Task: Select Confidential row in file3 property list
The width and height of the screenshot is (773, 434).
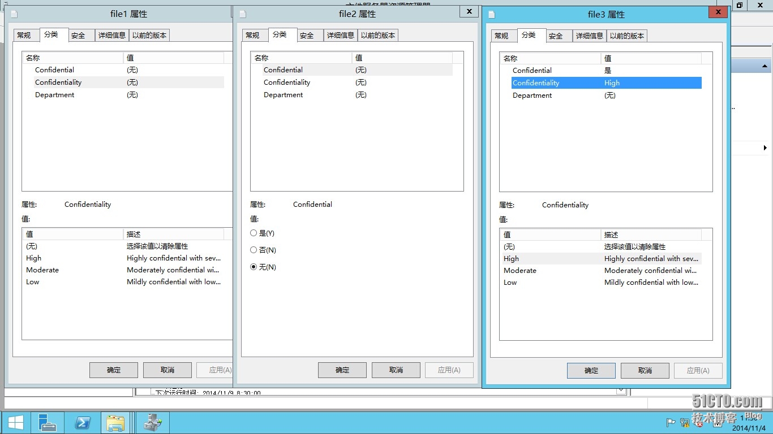Action: click(601, 71)
